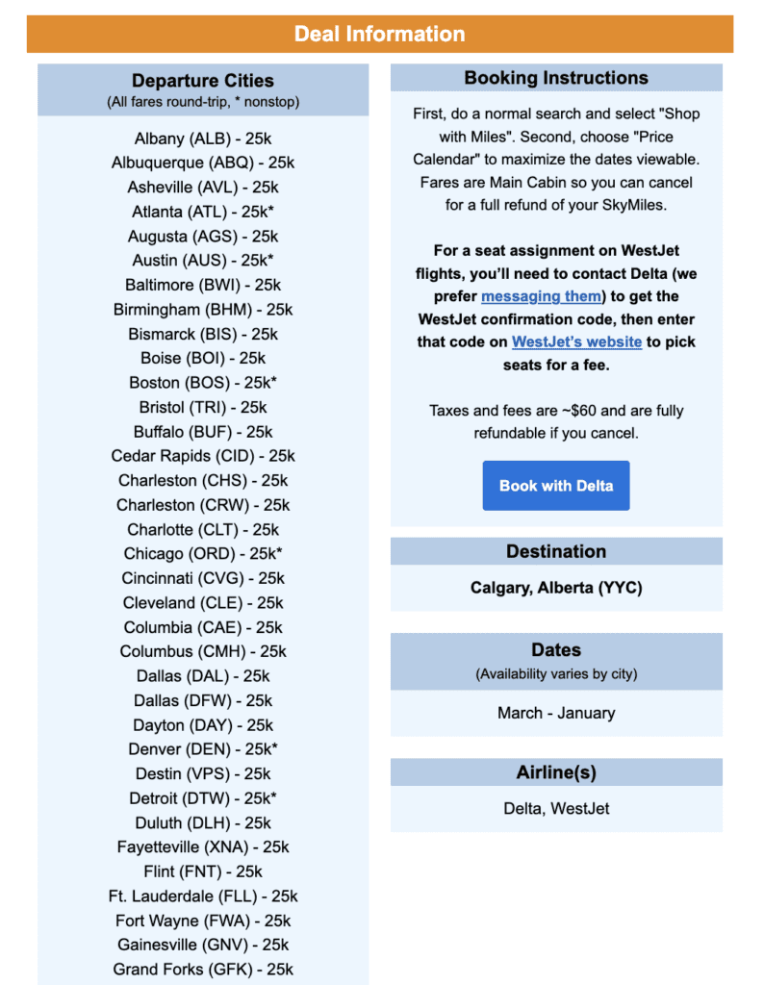Click the "Delta, WestJet" airlines text
This screenshot has width=764, height=985.
[x=556, y=809]
